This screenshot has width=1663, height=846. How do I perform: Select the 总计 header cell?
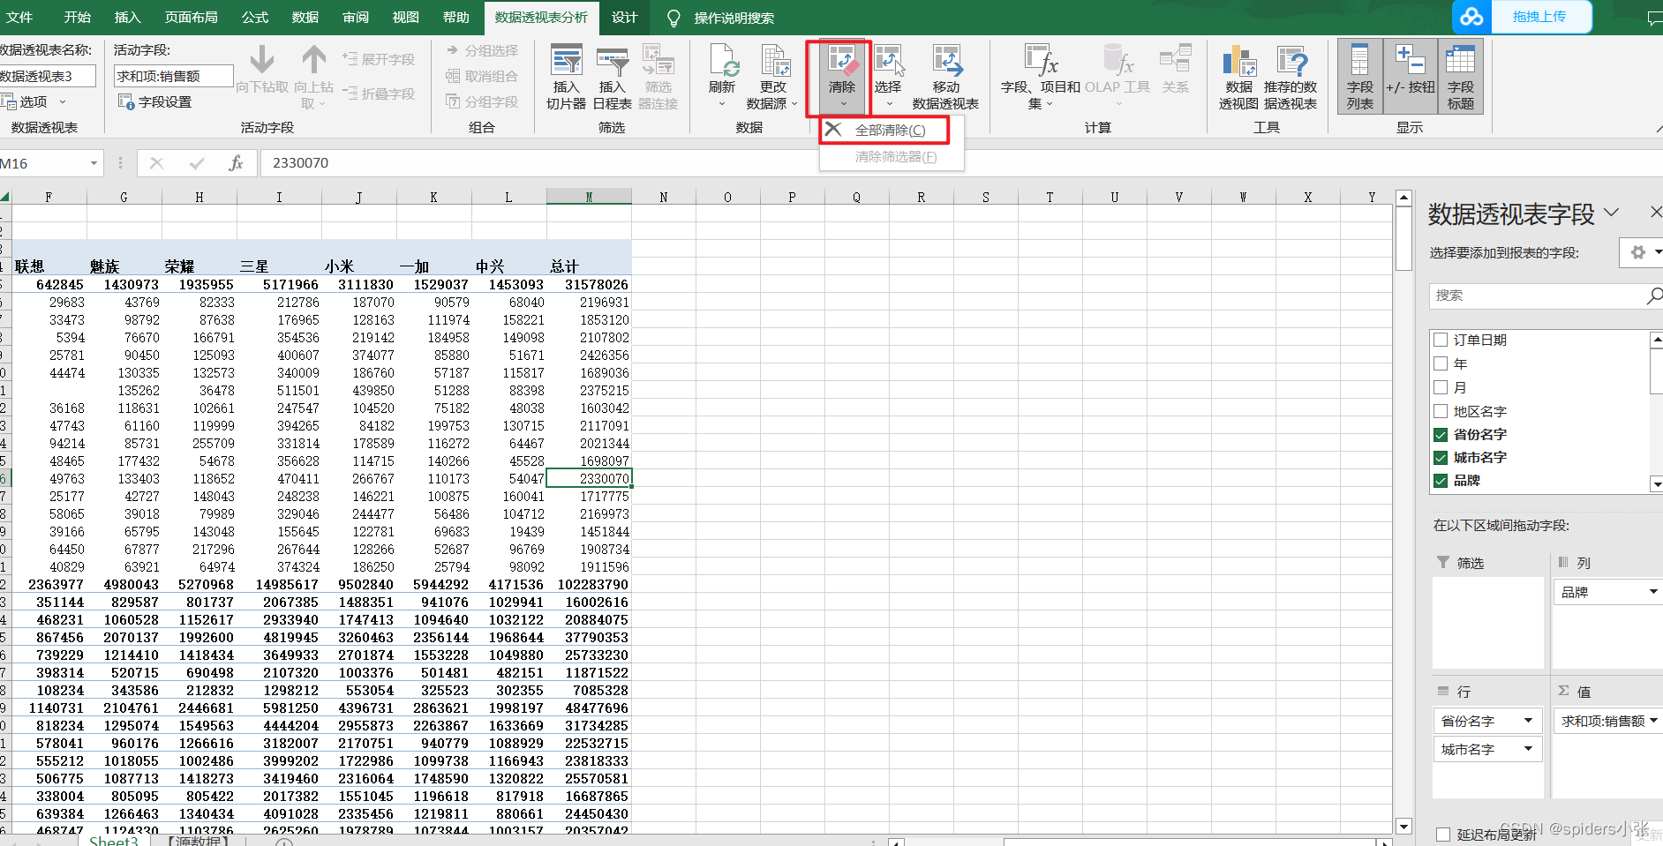[589, 266]
